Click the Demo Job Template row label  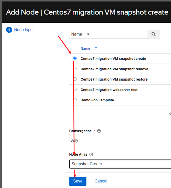tap(97, 100)
